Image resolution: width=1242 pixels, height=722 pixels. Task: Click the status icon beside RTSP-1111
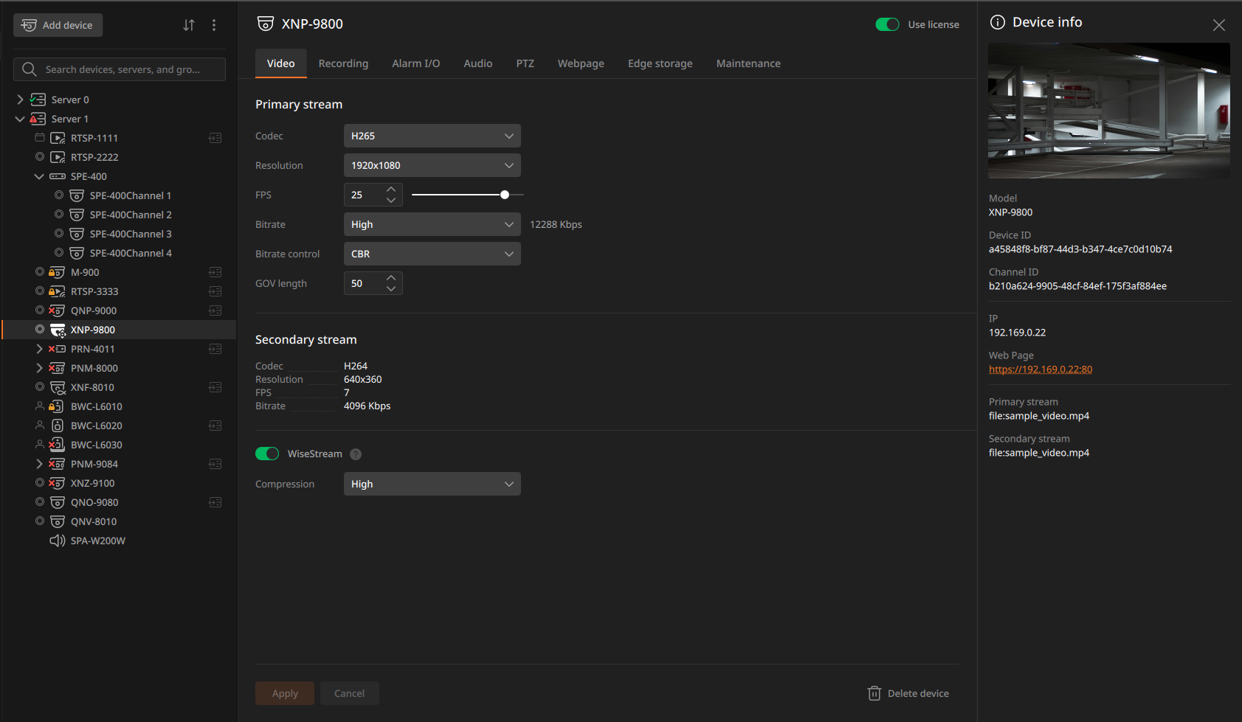[x=40, y=138]
